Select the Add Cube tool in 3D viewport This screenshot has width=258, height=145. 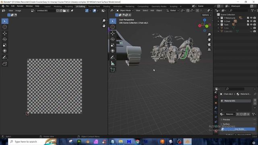coord(113,70)
